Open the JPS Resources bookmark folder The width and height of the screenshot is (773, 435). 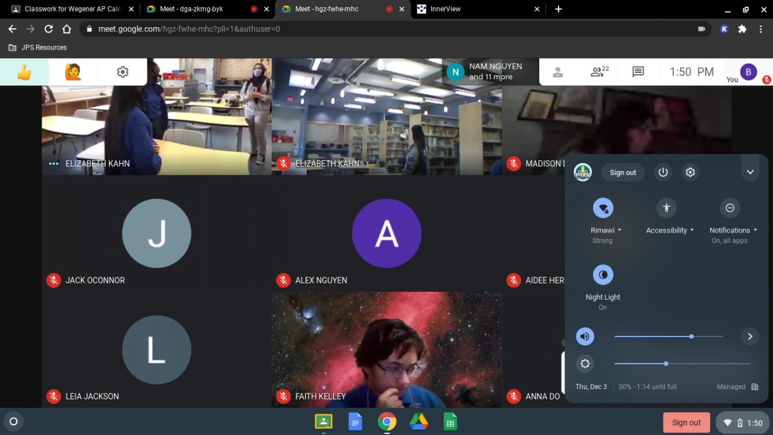pos(38,47)
